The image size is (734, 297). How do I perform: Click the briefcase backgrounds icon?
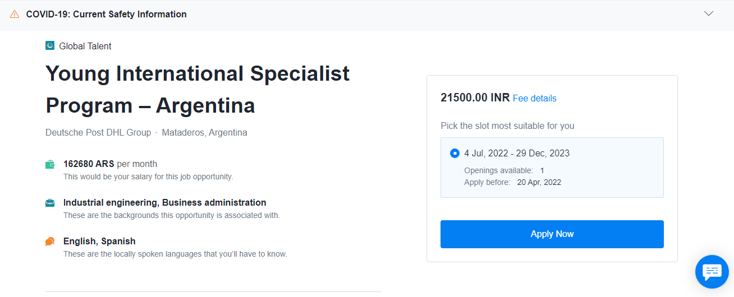click(50, 203)
